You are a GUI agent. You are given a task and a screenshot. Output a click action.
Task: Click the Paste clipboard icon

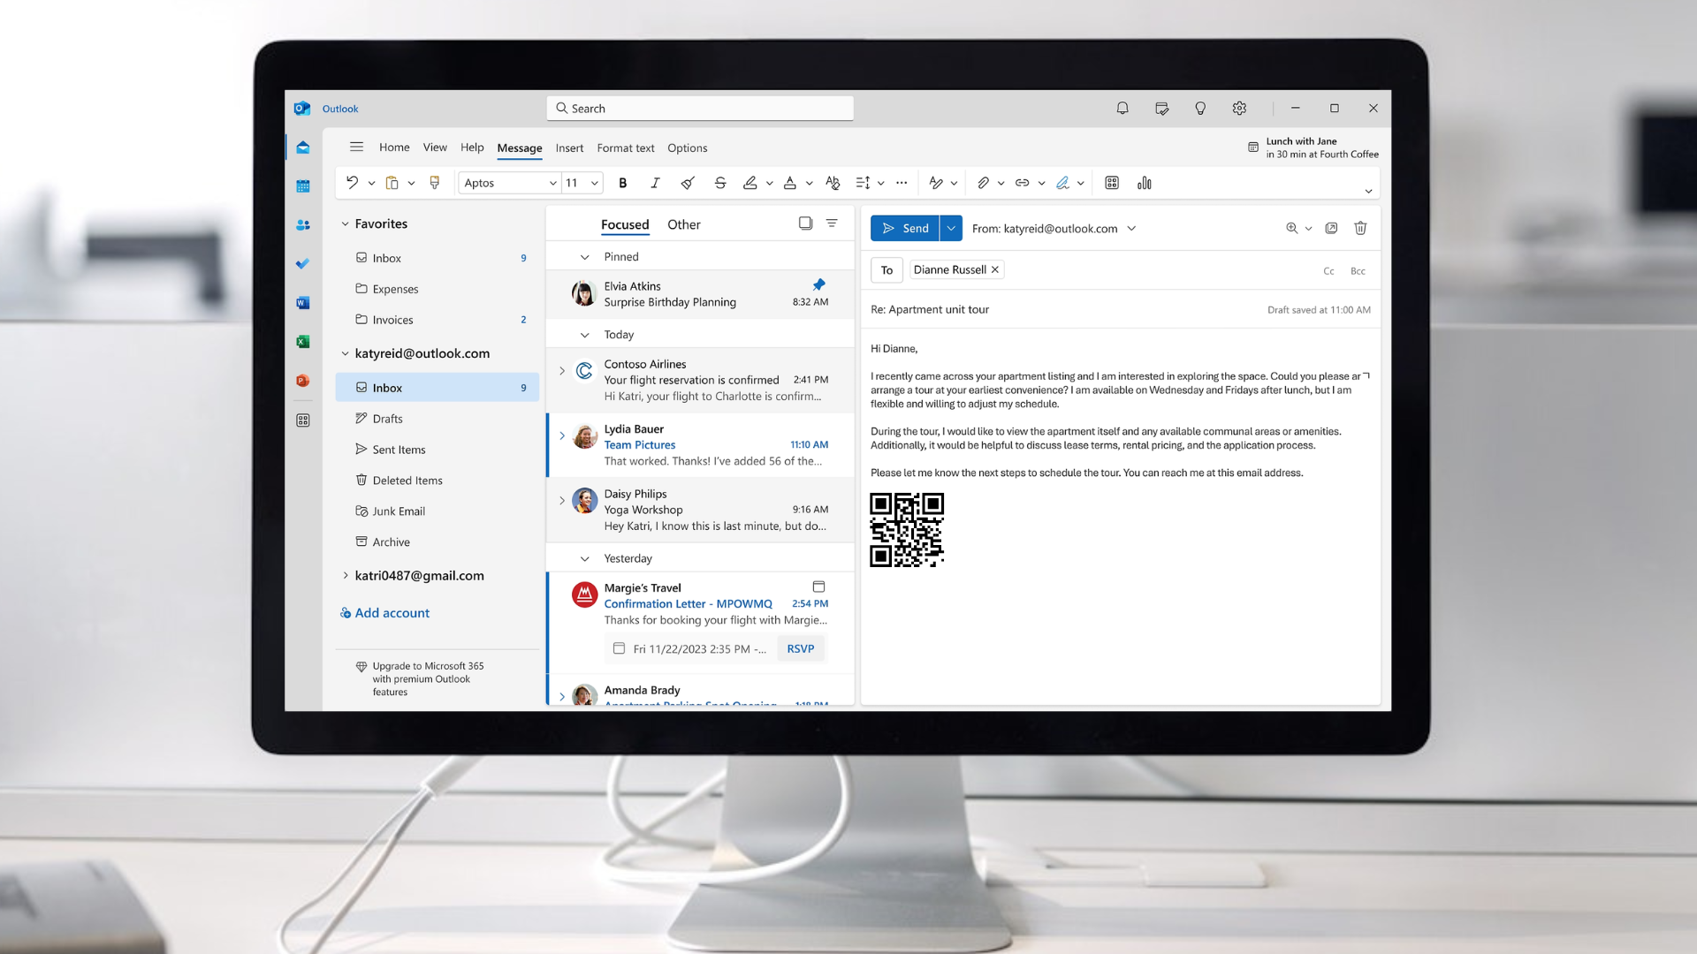coord(392,183)
